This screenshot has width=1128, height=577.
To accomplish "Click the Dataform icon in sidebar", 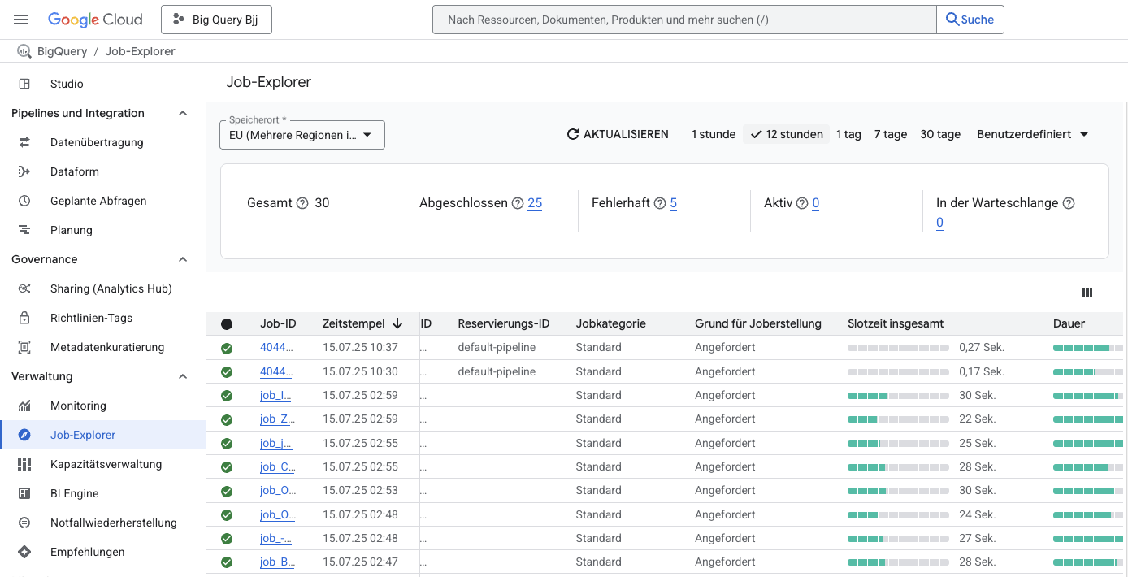I will click(x=24, y=171).
